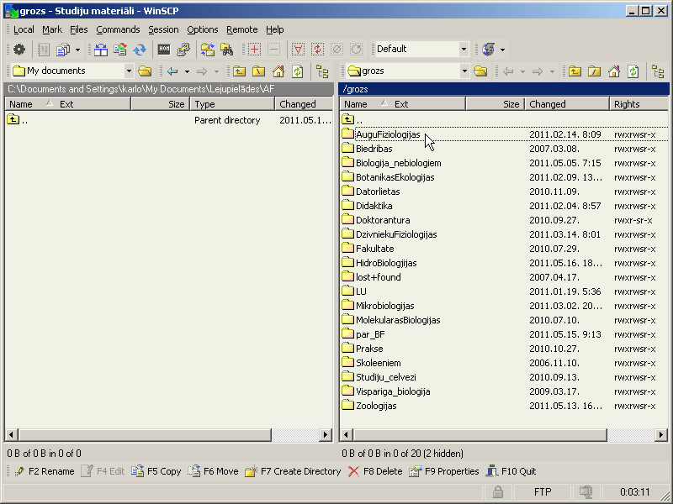The width and height of the screenshot is (673, 504).
Task: Sort local panel by Type column
Action: 232,104
